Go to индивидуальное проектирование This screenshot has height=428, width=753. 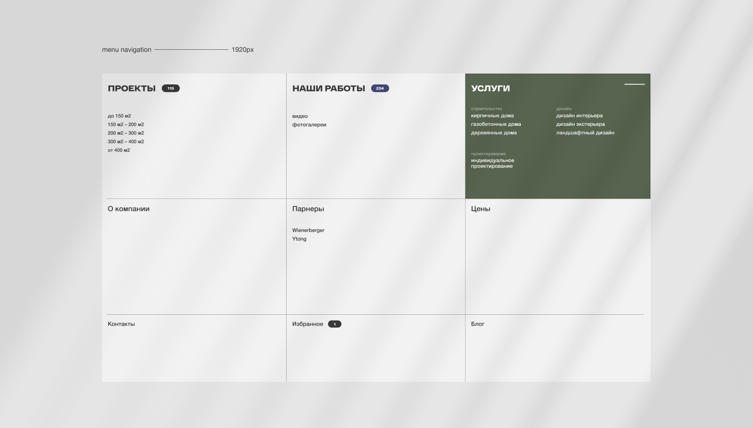point(492,163)
